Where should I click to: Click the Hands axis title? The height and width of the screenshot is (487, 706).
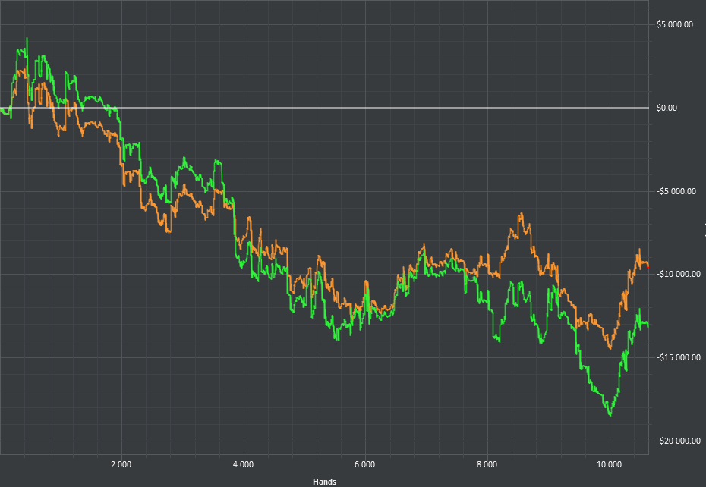tap(324, 482)
